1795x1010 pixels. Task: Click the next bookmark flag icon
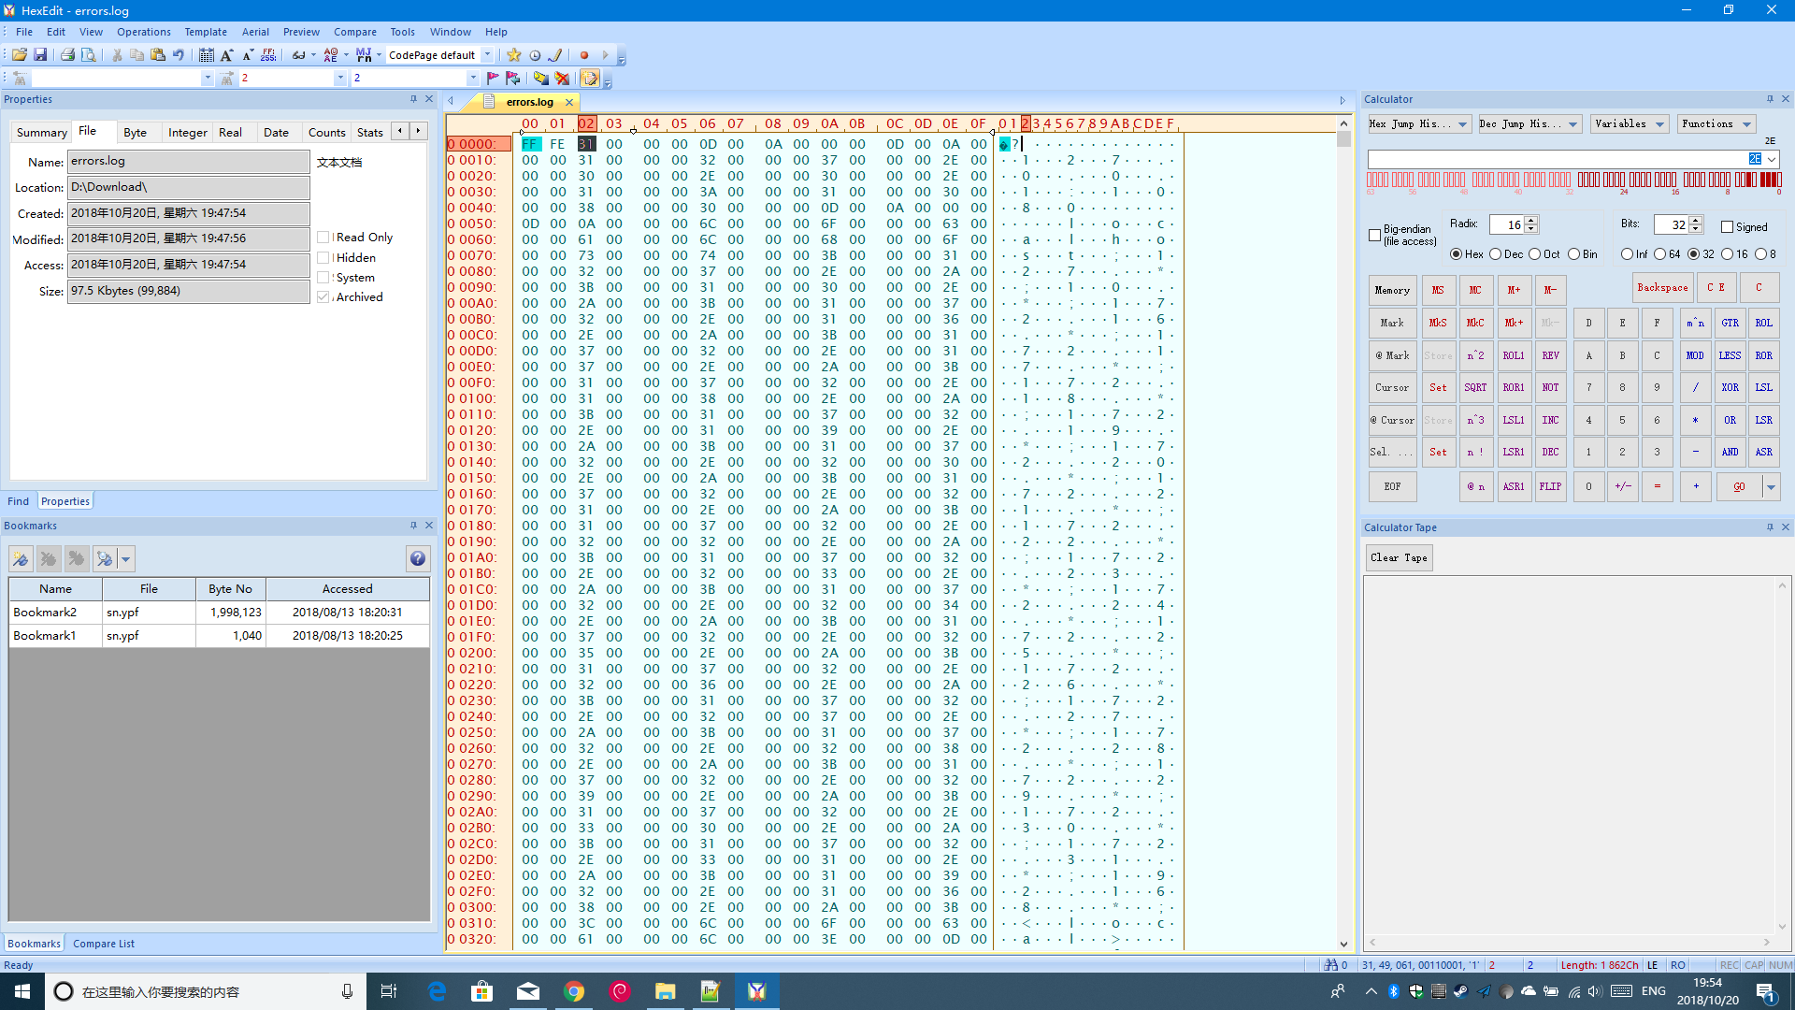tap(513, 79)
